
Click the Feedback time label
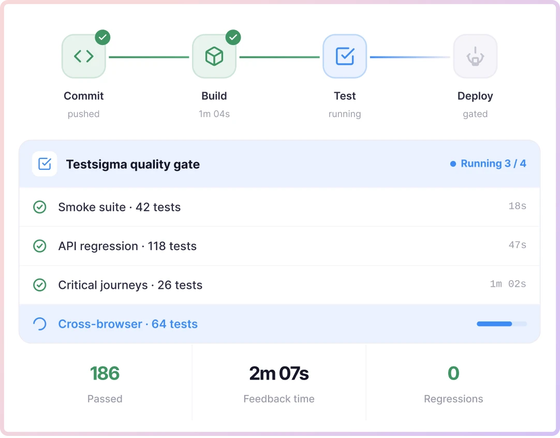click(279, 399)
